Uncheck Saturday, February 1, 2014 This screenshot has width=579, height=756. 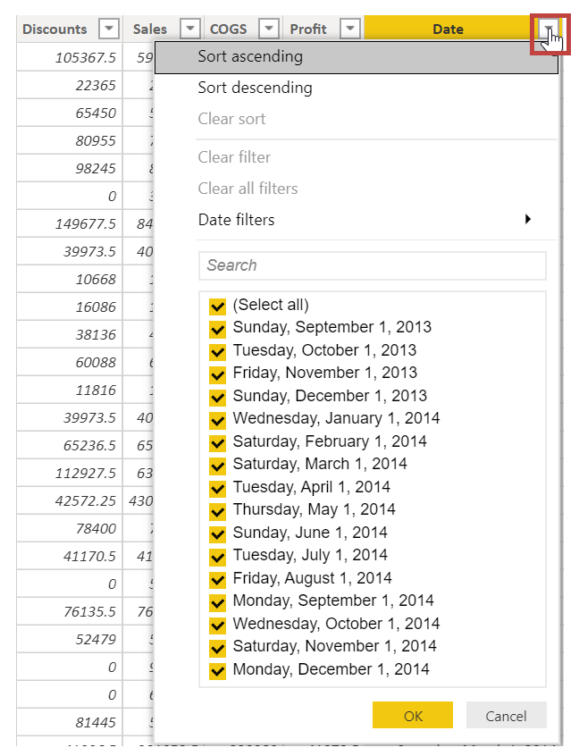click(x=217, y=442)
